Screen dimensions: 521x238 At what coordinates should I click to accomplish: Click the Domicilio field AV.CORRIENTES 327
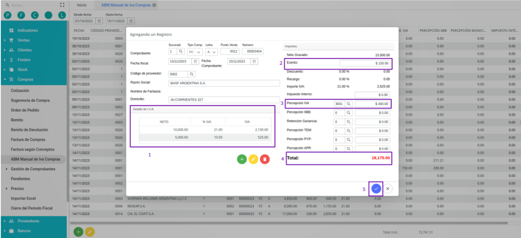(x=224, y=100)
